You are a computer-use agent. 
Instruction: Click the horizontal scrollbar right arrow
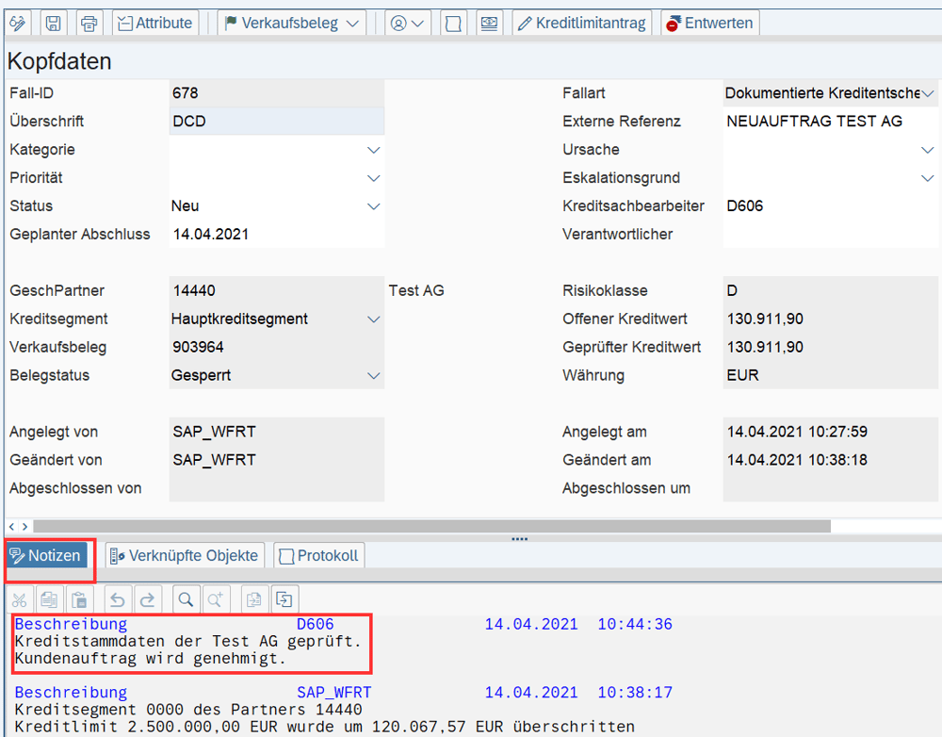24,527
